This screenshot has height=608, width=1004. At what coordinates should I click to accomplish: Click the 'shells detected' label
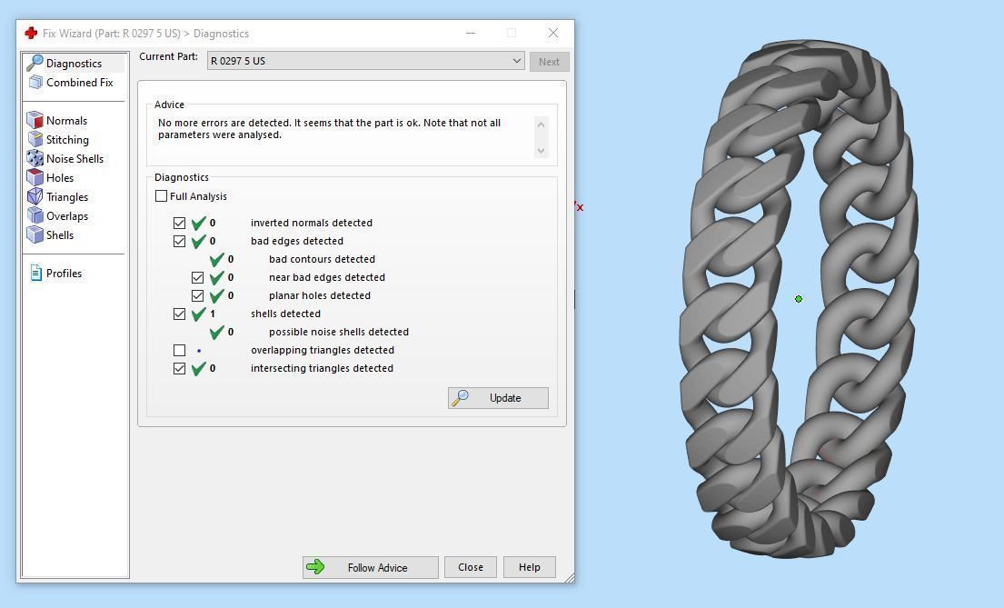coord(285,314)
